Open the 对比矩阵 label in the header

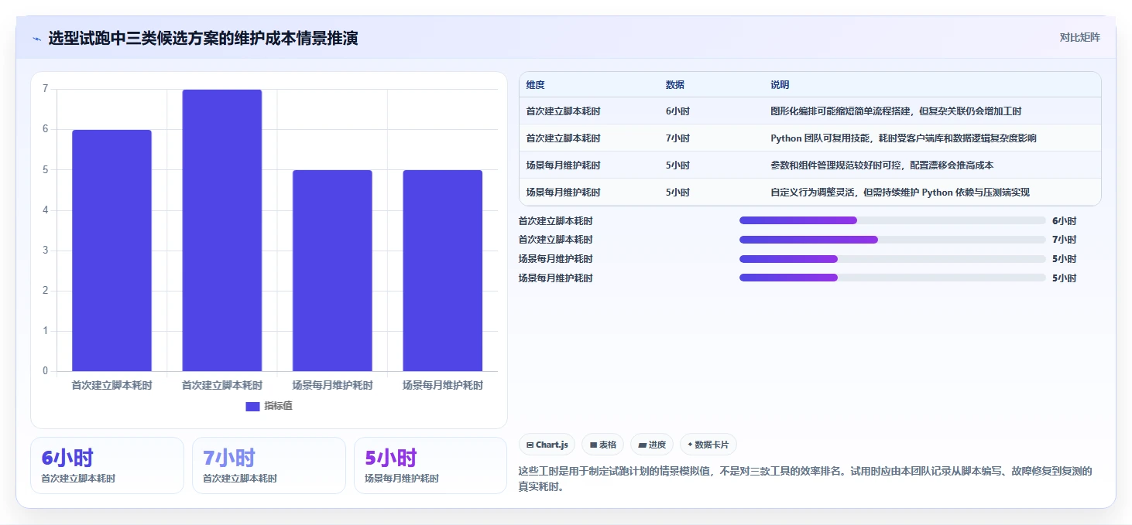coord(1079,37)
